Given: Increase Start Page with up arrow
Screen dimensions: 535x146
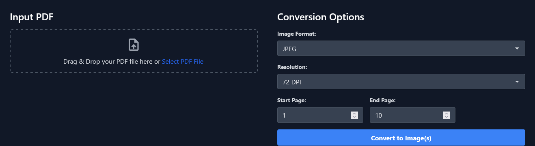Looking at the screenshot, I should (354, 114).
